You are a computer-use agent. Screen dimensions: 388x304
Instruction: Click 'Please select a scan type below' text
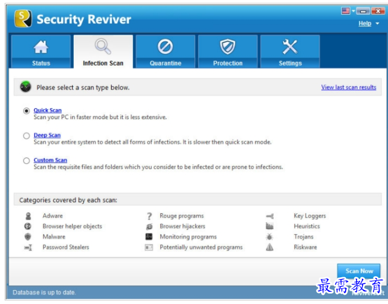[x=83, y=87]
